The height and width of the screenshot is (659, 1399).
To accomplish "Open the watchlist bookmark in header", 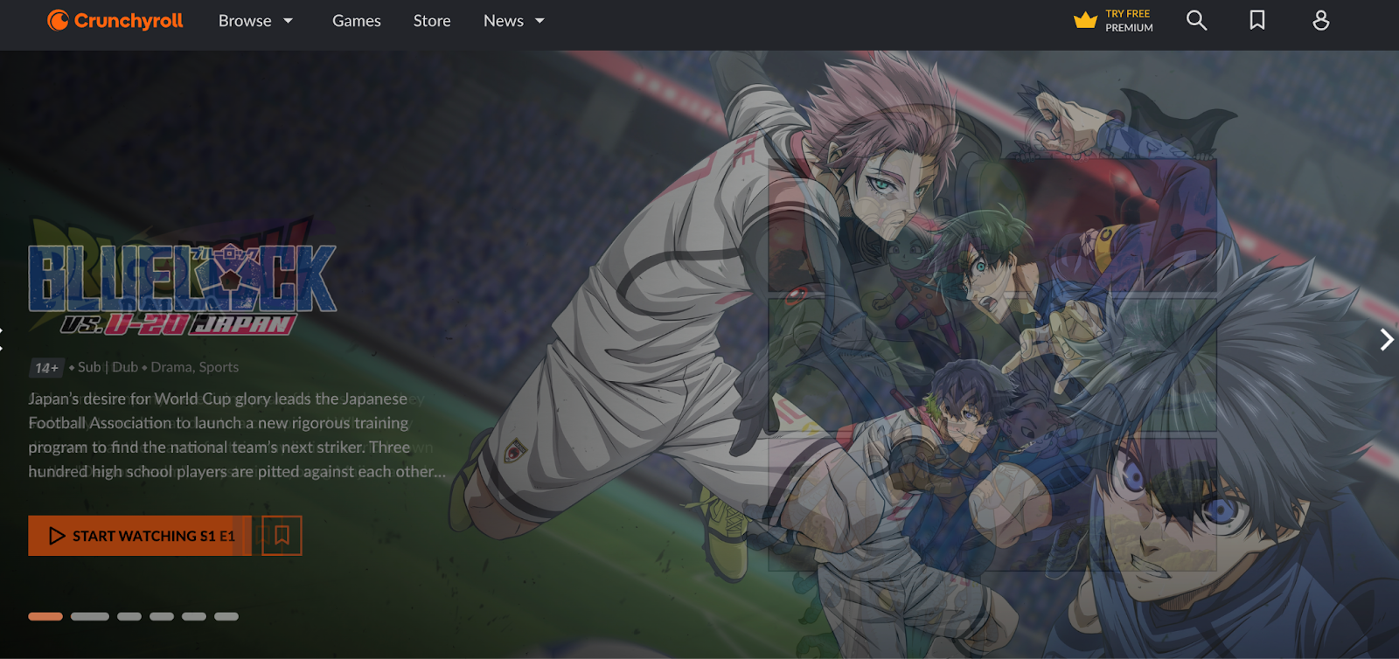I will tap(1257, 20).
